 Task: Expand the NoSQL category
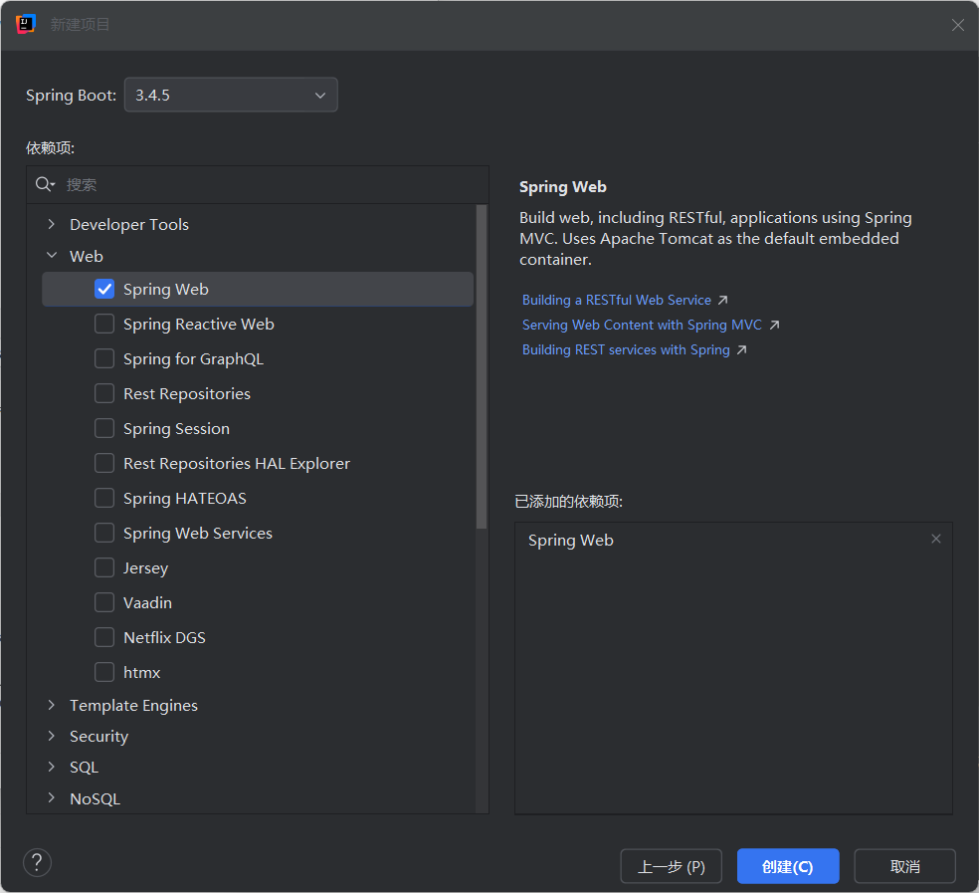[52, 798]
